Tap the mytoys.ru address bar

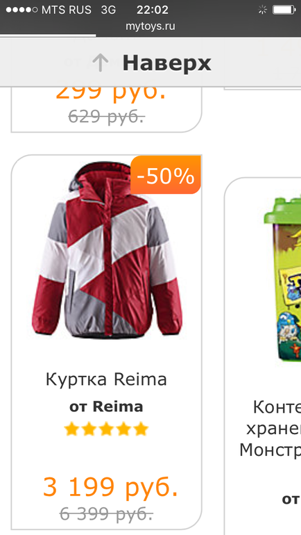click(x=150, y=26)
